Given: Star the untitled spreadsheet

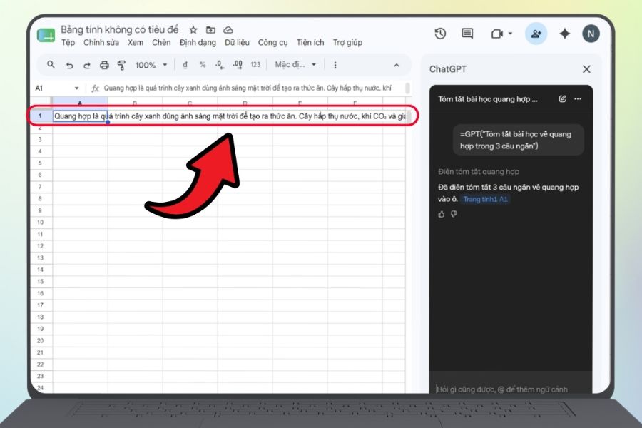Looking at the screenshot, I should click(193, 29).
